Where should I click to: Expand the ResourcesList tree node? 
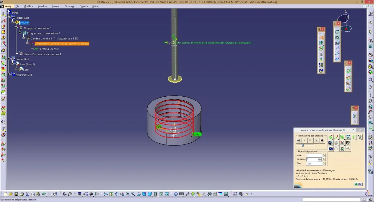pyautogui.click(x=9, y=75)
